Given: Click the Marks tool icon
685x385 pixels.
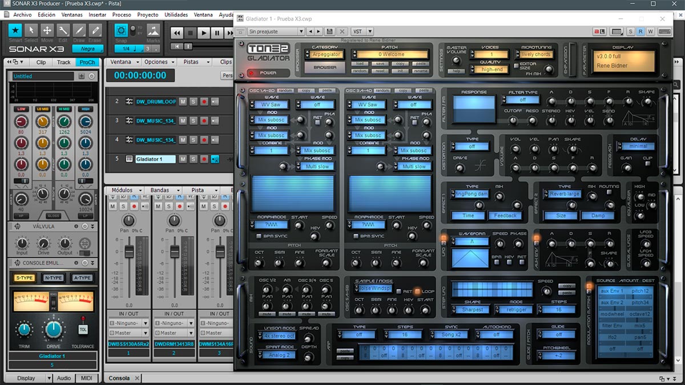Looking at the screenshot, I should 153,31.
